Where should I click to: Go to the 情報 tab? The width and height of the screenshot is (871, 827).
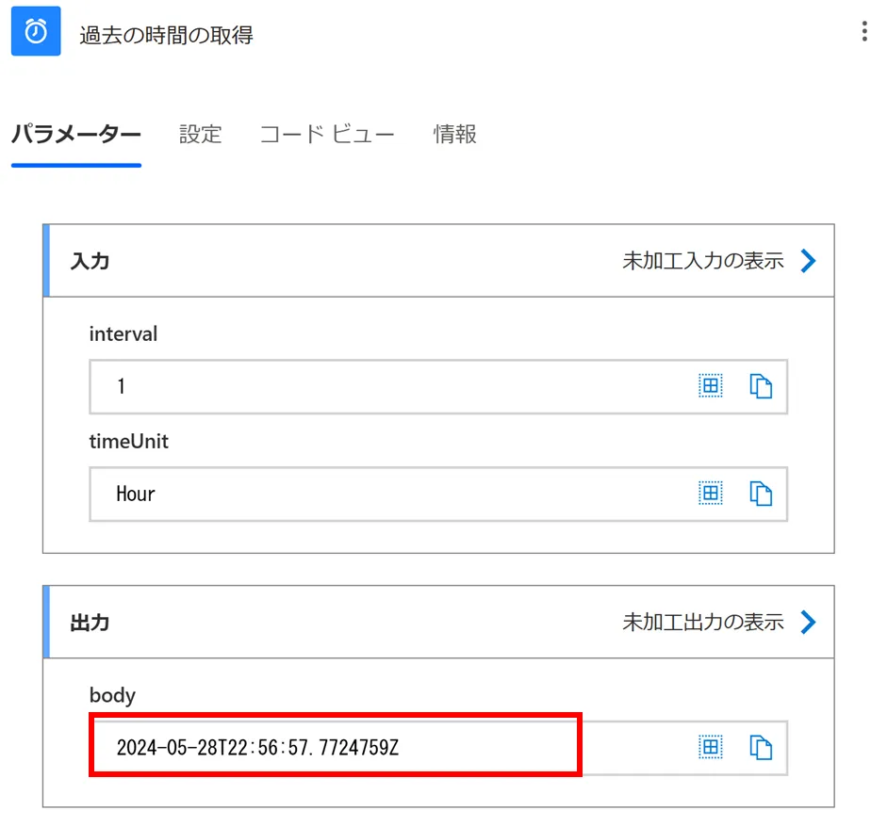(x=455, y=135)
